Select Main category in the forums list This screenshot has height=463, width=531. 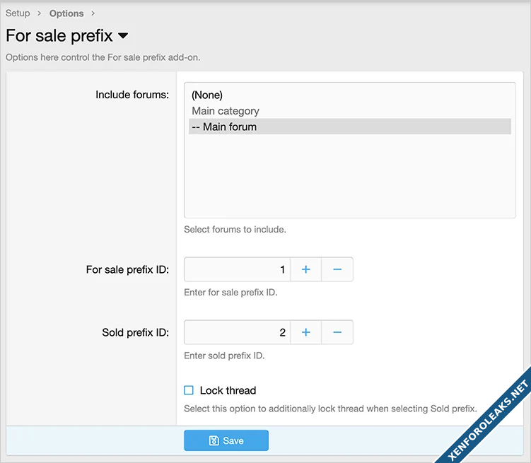(x=226, y=111)
